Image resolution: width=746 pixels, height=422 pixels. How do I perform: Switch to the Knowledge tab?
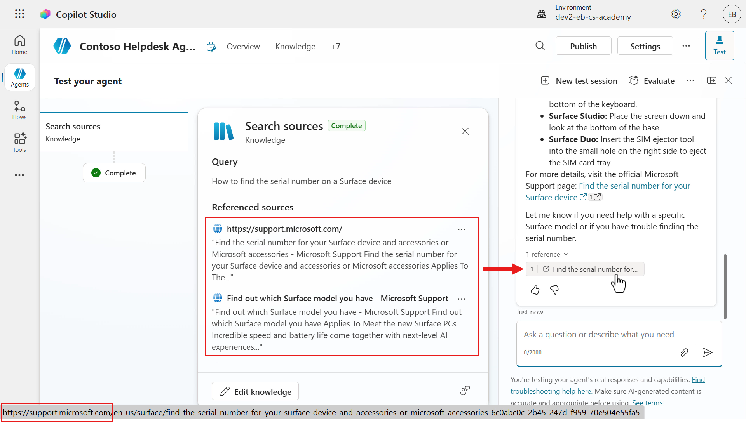pos(295,47)
